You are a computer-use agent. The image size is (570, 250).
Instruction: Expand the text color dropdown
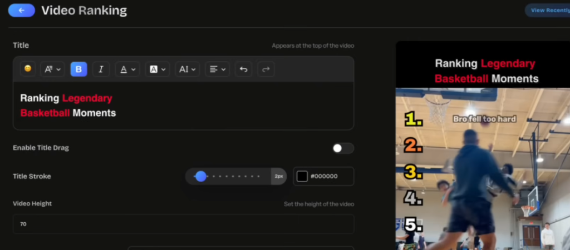127,69
